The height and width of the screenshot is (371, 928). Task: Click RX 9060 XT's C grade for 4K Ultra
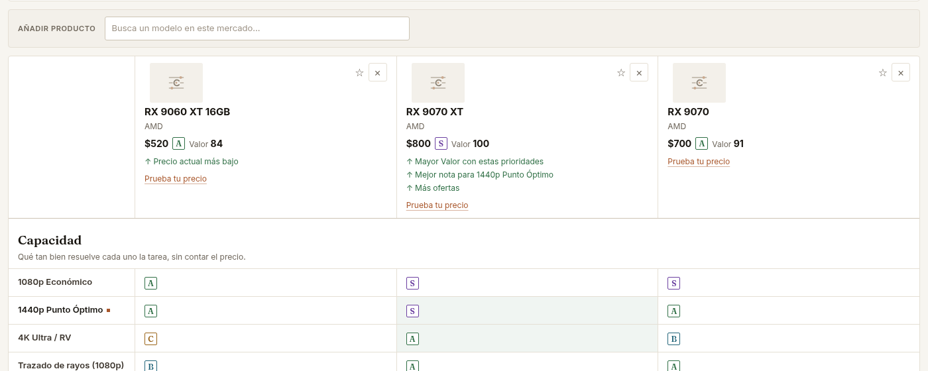151,339
